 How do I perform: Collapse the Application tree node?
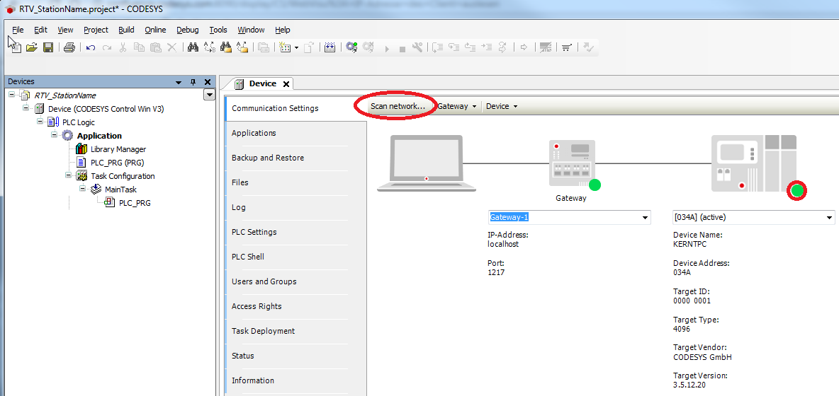[x=55, y=136]
